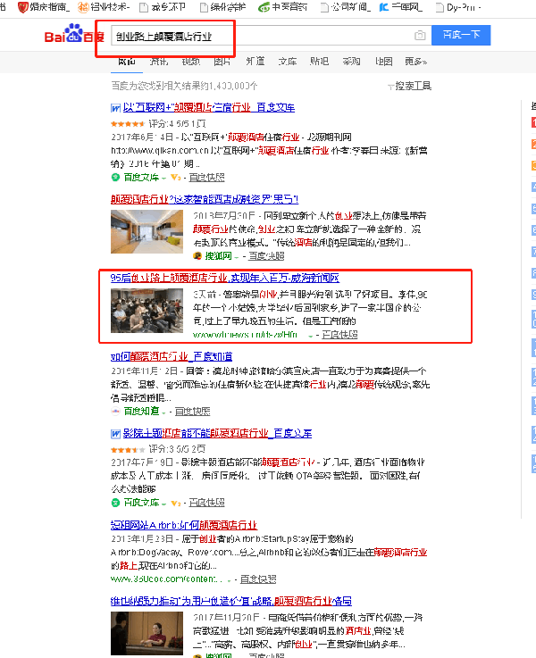Open result 颠覆酒店行业?这家智能酒店
Screen dimensions: 536x658
(205, 199)
